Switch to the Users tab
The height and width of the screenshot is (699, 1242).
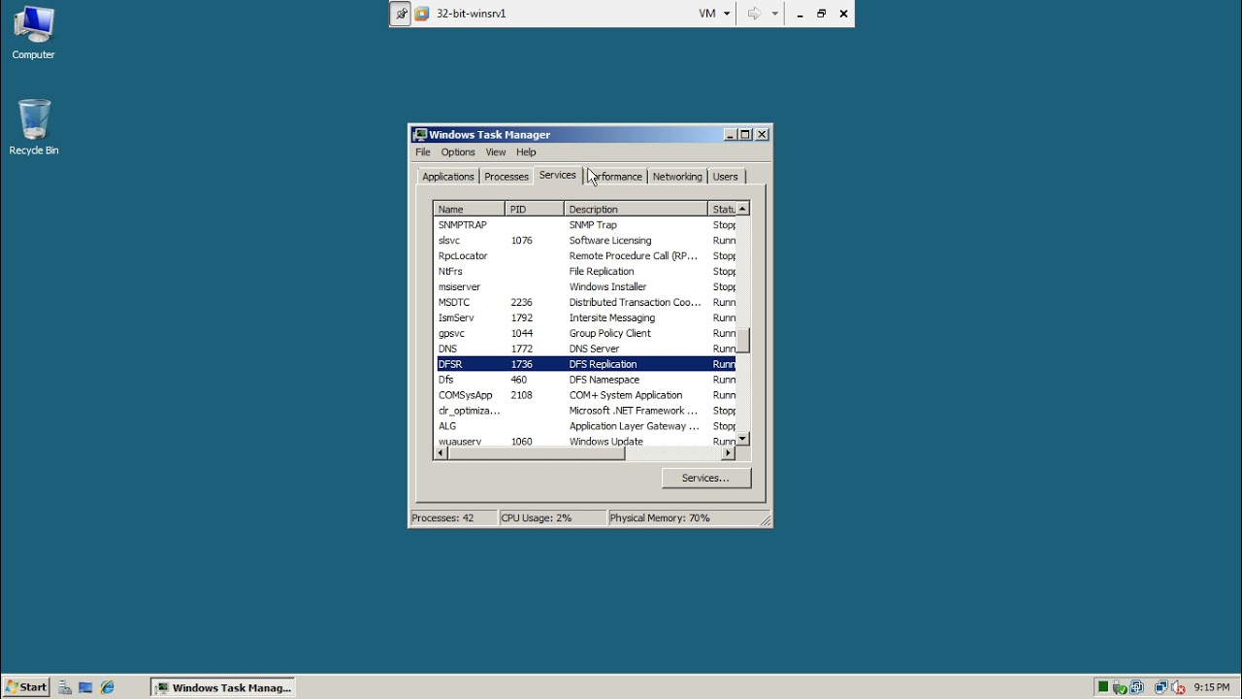(x=726, y=177)
